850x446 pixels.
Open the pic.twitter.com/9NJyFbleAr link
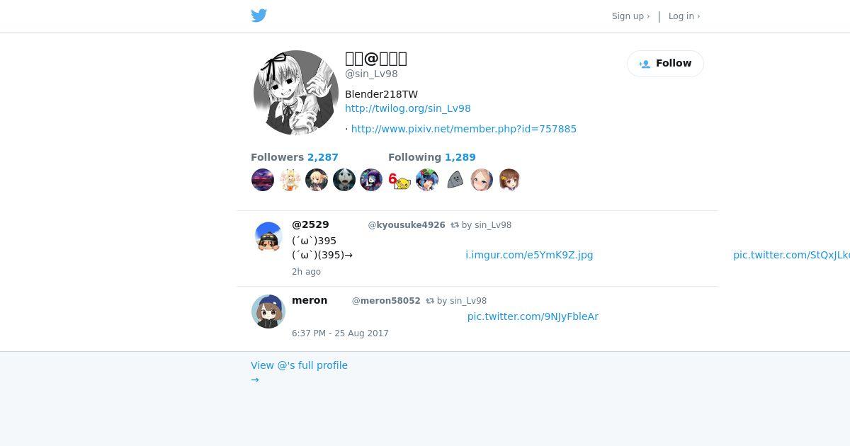coord(533,316)
